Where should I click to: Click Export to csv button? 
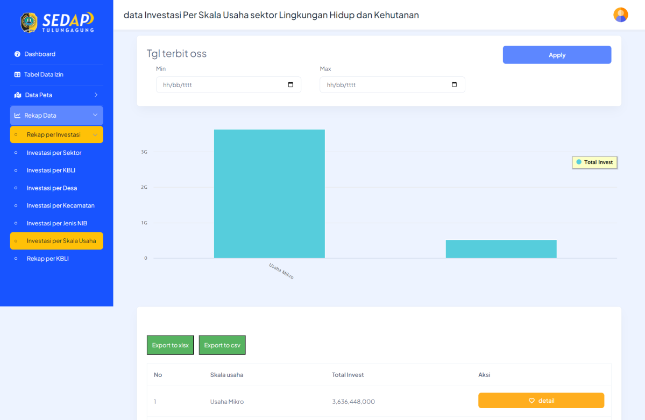(x=222, y=345)
